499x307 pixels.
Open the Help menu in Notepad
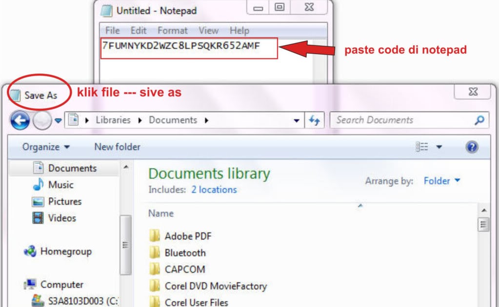(240, 31)
